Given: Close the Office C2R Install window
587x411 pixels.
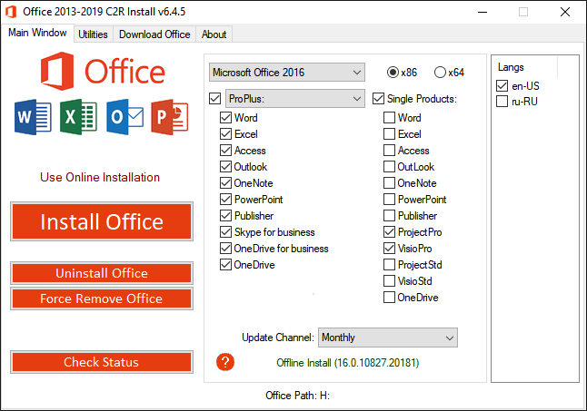Looking at the screenshot, I should coord(565,12).
